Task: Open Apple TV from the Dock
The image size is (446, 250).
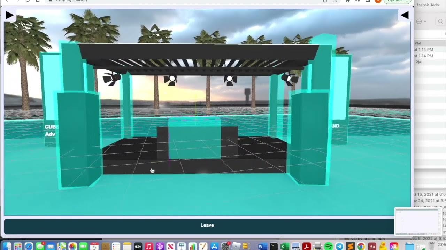Action: pyautogui.click(x=138, y=246)
